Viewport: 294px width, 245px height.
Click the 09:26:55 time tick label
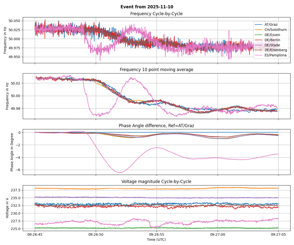156,234
